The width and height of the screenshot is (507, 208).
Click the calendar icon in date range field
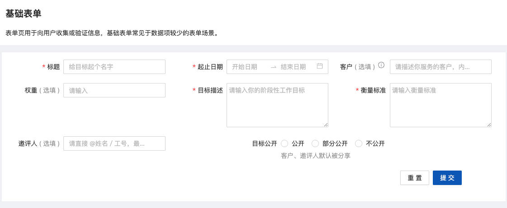pyautogui.click(x=320, y=66)
